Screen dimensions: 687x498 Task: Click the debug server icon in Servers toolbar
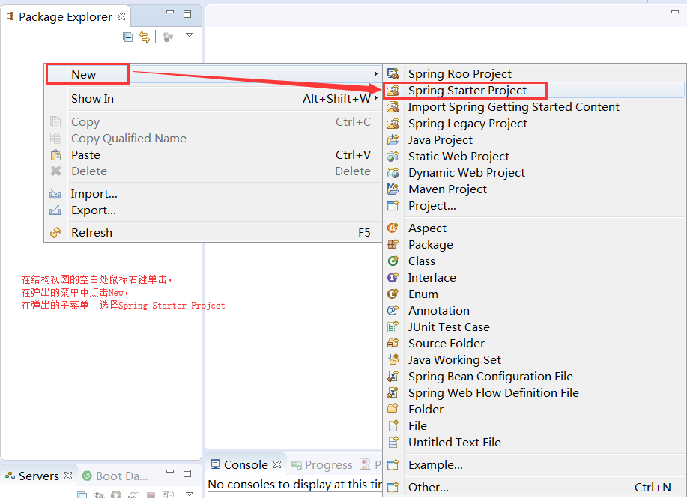pos(99,495)
